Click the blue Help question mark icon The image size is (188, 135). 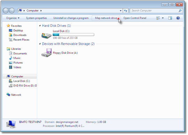[x=178, y=18]
